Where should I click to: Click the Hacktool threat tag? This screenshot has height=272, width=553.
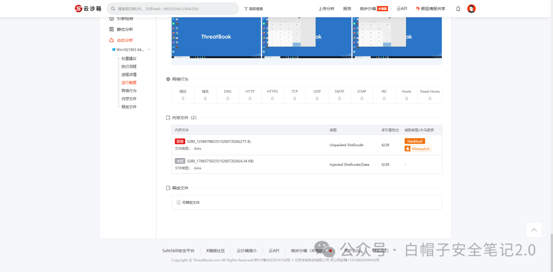[x=415, y=141]
